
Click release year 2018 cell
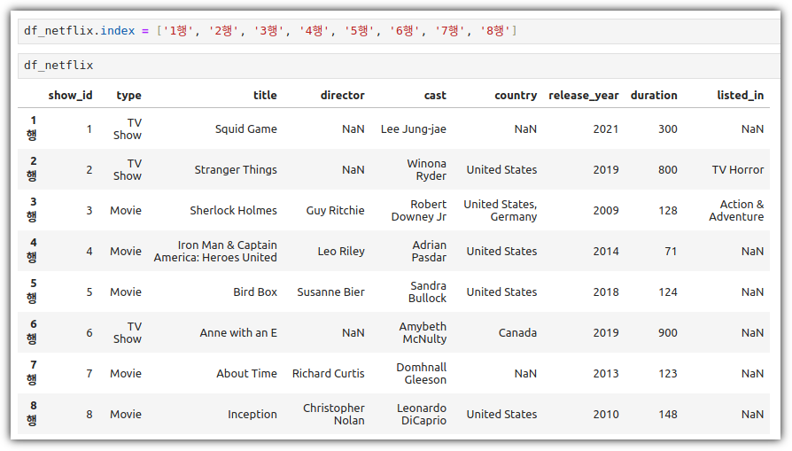coord(606,292)
